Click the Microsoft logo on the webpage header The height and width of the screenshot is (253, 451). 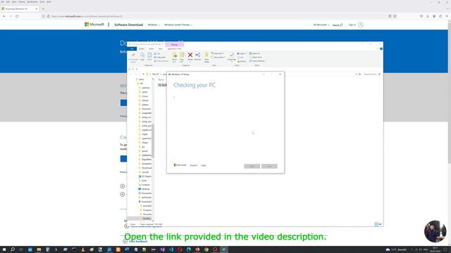pyautogui.click(x=94, y=25)
